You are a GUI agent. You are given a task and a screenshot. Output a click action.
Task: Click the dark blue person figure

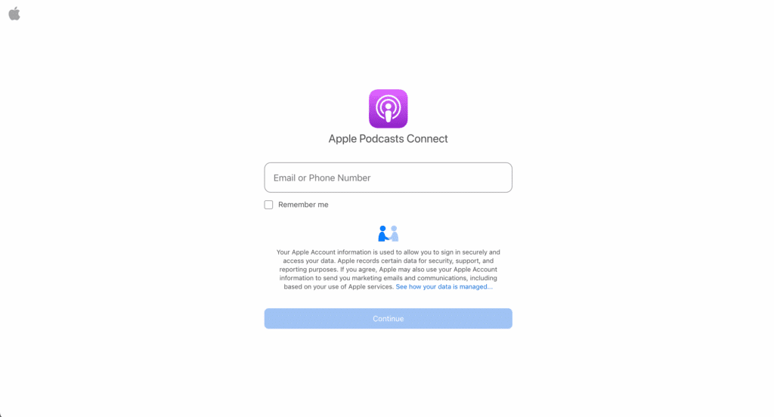point(382,233)
